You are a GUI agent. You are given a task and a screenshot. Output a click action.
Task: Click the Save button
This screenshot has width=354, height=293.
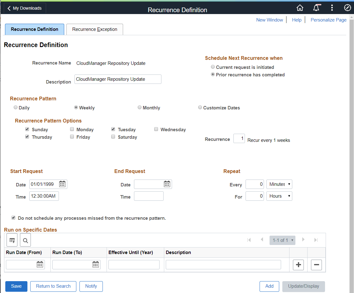16,286
